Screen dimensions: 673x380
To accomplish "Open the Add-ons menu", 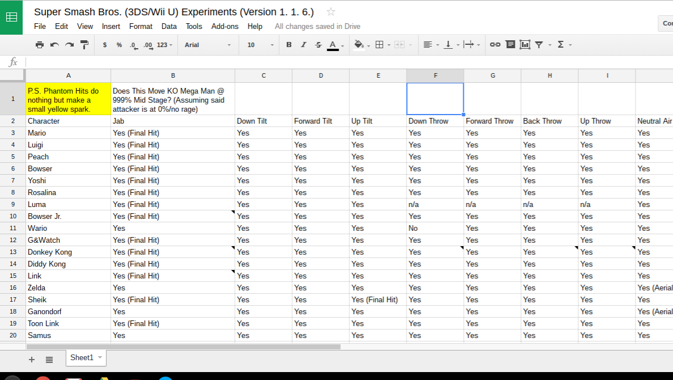I will point(225,26).
